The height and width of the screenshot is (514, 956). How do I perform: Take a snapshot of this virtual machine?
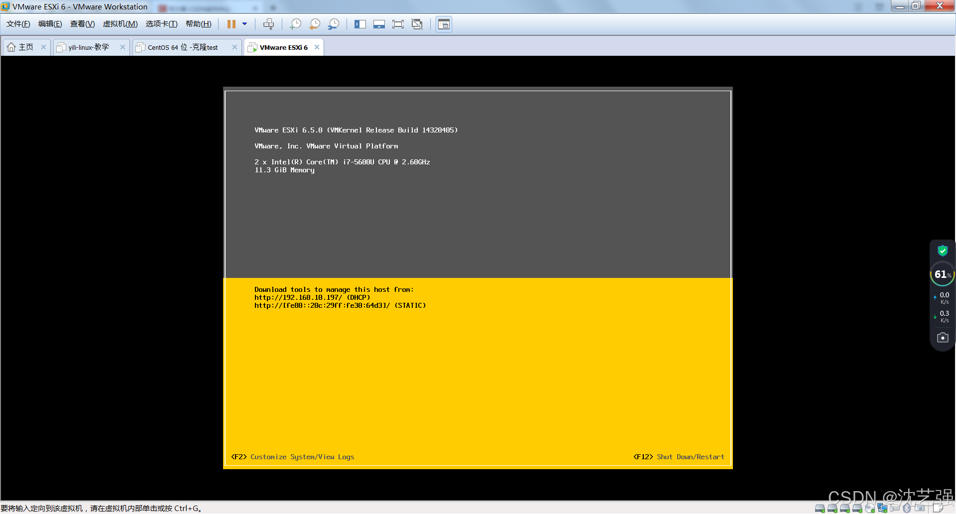coord(296,24)
